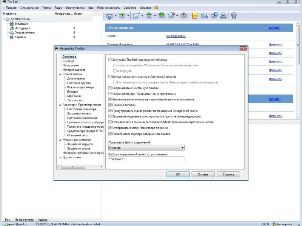
Task: Uncheck Анимированная иконка при наличии непрочитанных писем
Action: click(x=110, y=99)
